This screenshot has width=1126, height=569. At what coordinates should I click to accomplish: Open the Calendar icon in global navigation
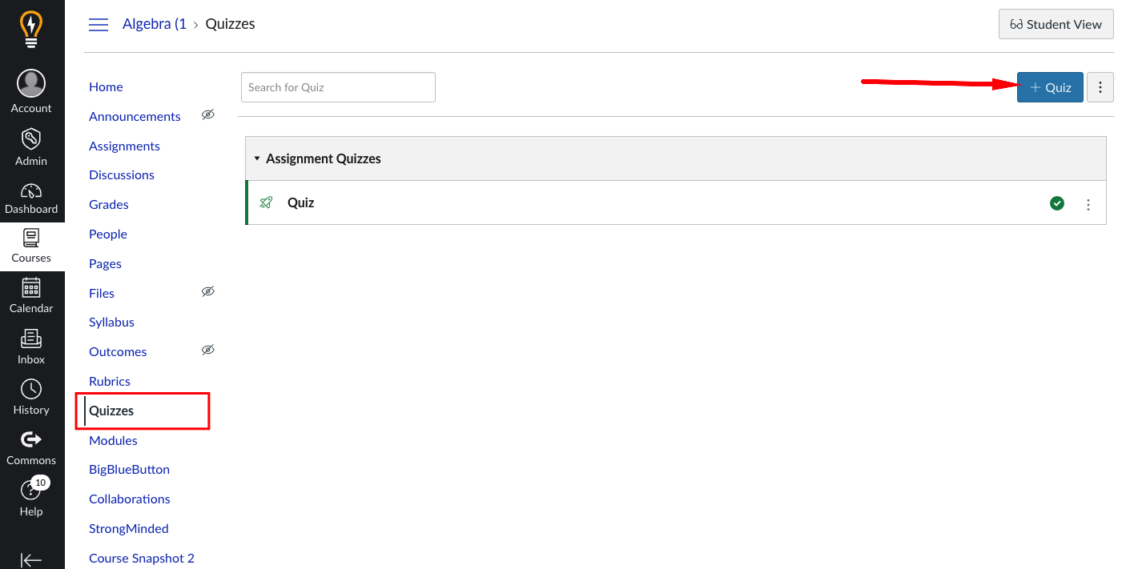click(x=31, y=288)
